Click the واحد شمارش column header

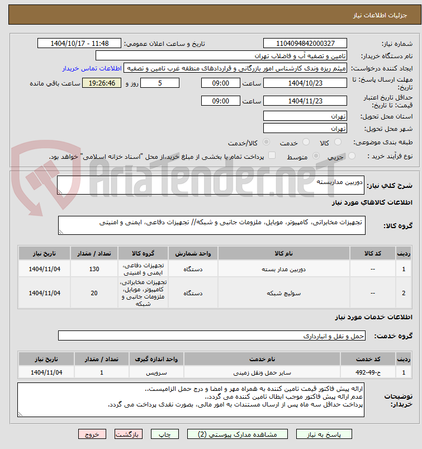193,253
